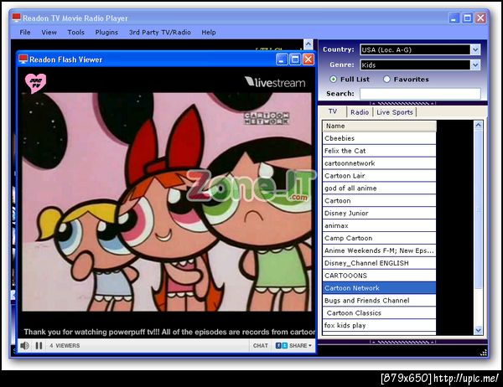Screen dimensions: 503x387
Task: Select the cartoonnetwork channel row
Action: click(x=379, y=163)
